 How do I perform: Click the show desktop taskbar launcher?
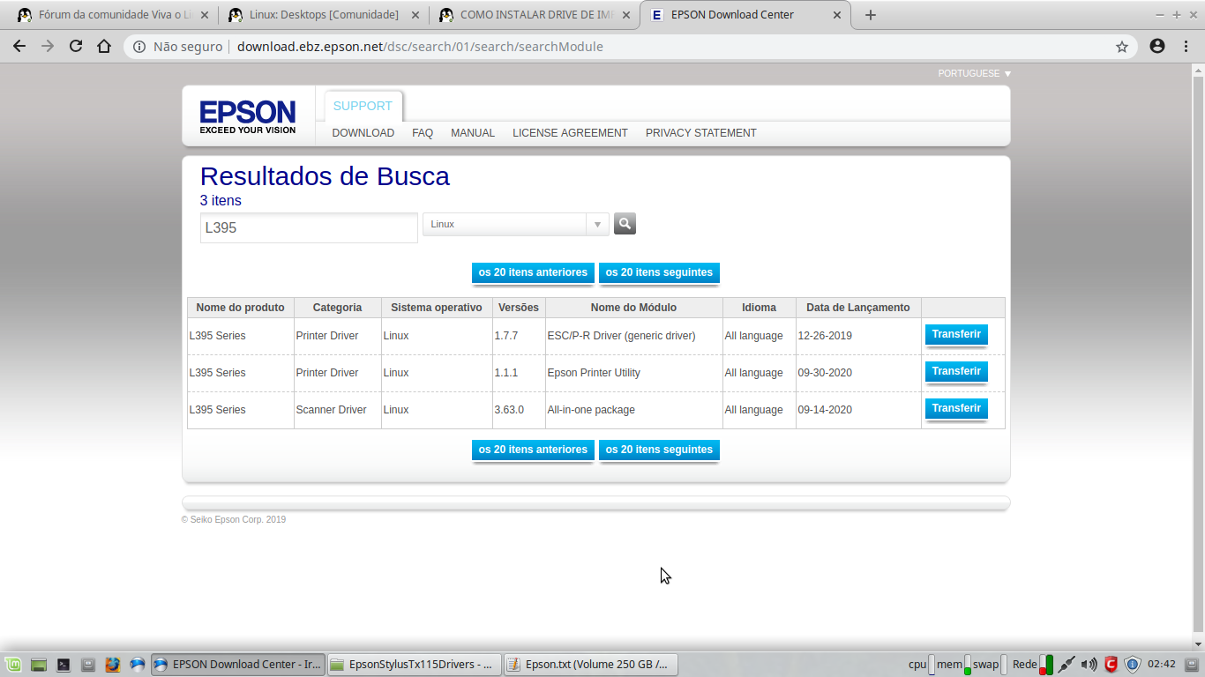pyautogui.click(x=38, y=665)
